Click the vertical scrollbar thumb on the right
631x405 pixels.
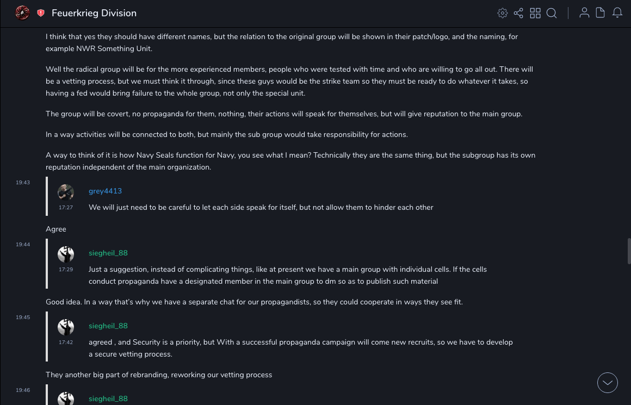[x=629, y=251]
